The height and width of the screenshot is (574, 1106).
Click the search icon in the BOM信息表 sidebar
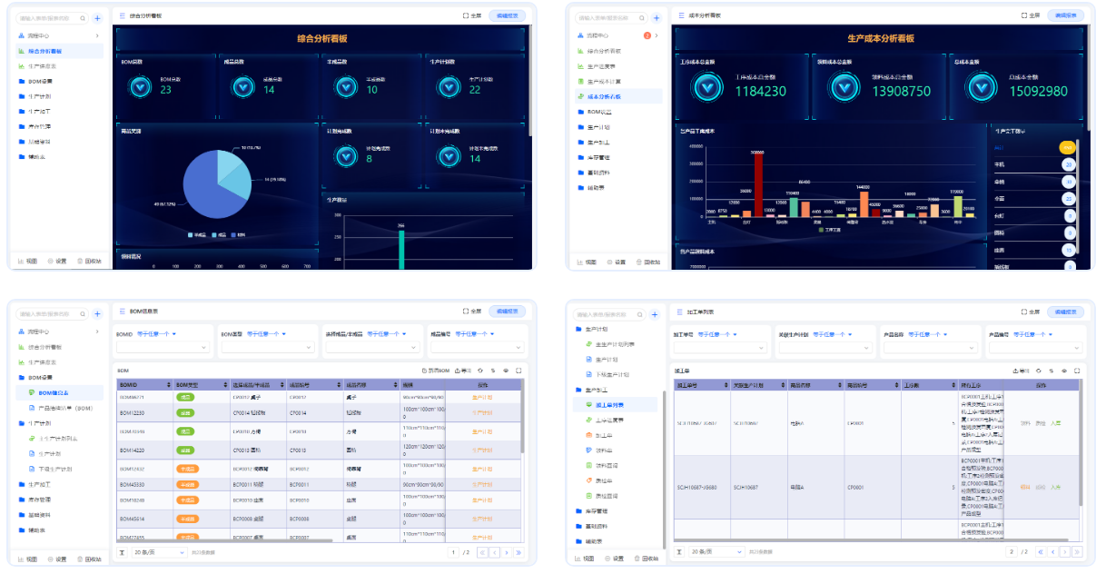[x=82, y=313]
